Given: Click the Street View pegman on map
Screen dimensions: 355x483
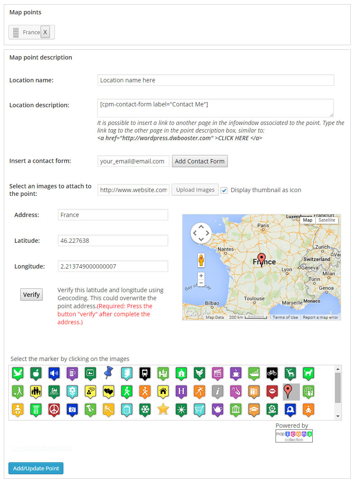Looking at the screenshot, I should pos(201,260).
